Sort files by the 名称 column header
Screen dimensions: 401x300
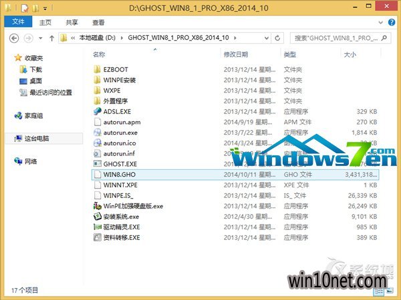click(100, 54)
